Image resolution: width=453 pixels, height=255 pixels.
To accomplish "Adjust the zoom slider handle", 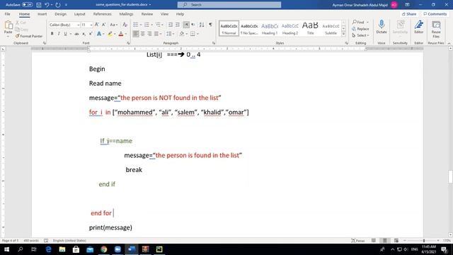I will click(x=424, y=241).
